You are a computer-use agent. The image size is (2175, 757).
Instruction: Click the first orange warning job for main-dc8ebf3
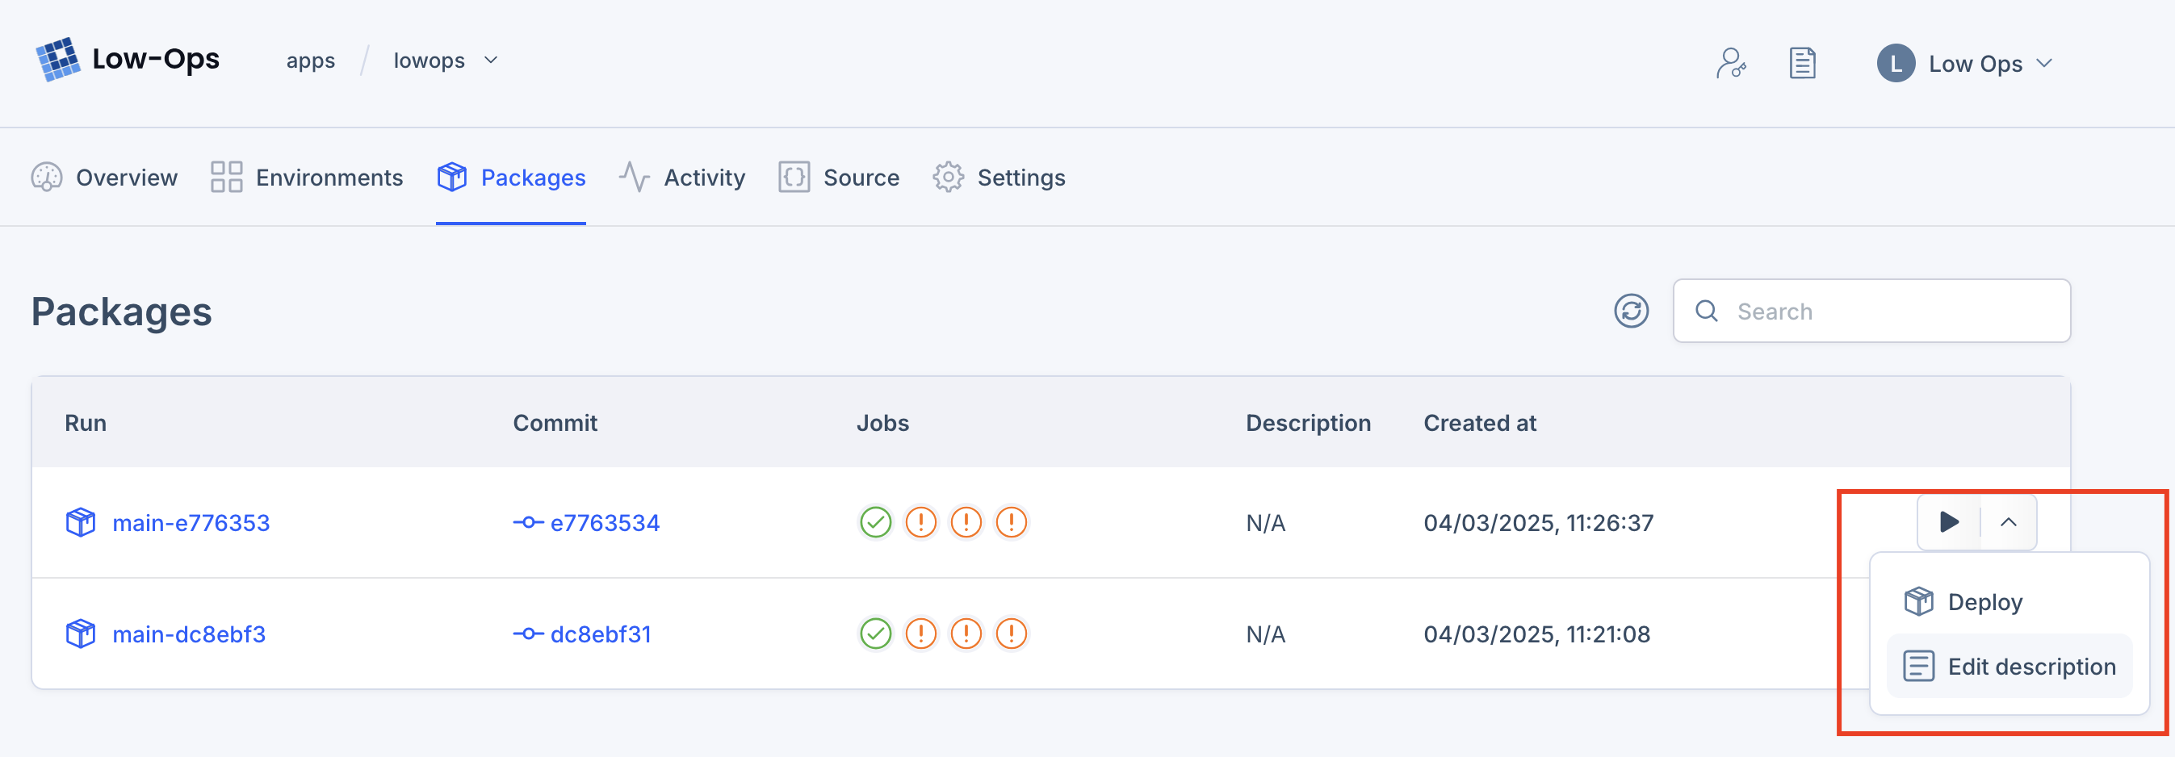pyautogui.click(x=920, y=634)
